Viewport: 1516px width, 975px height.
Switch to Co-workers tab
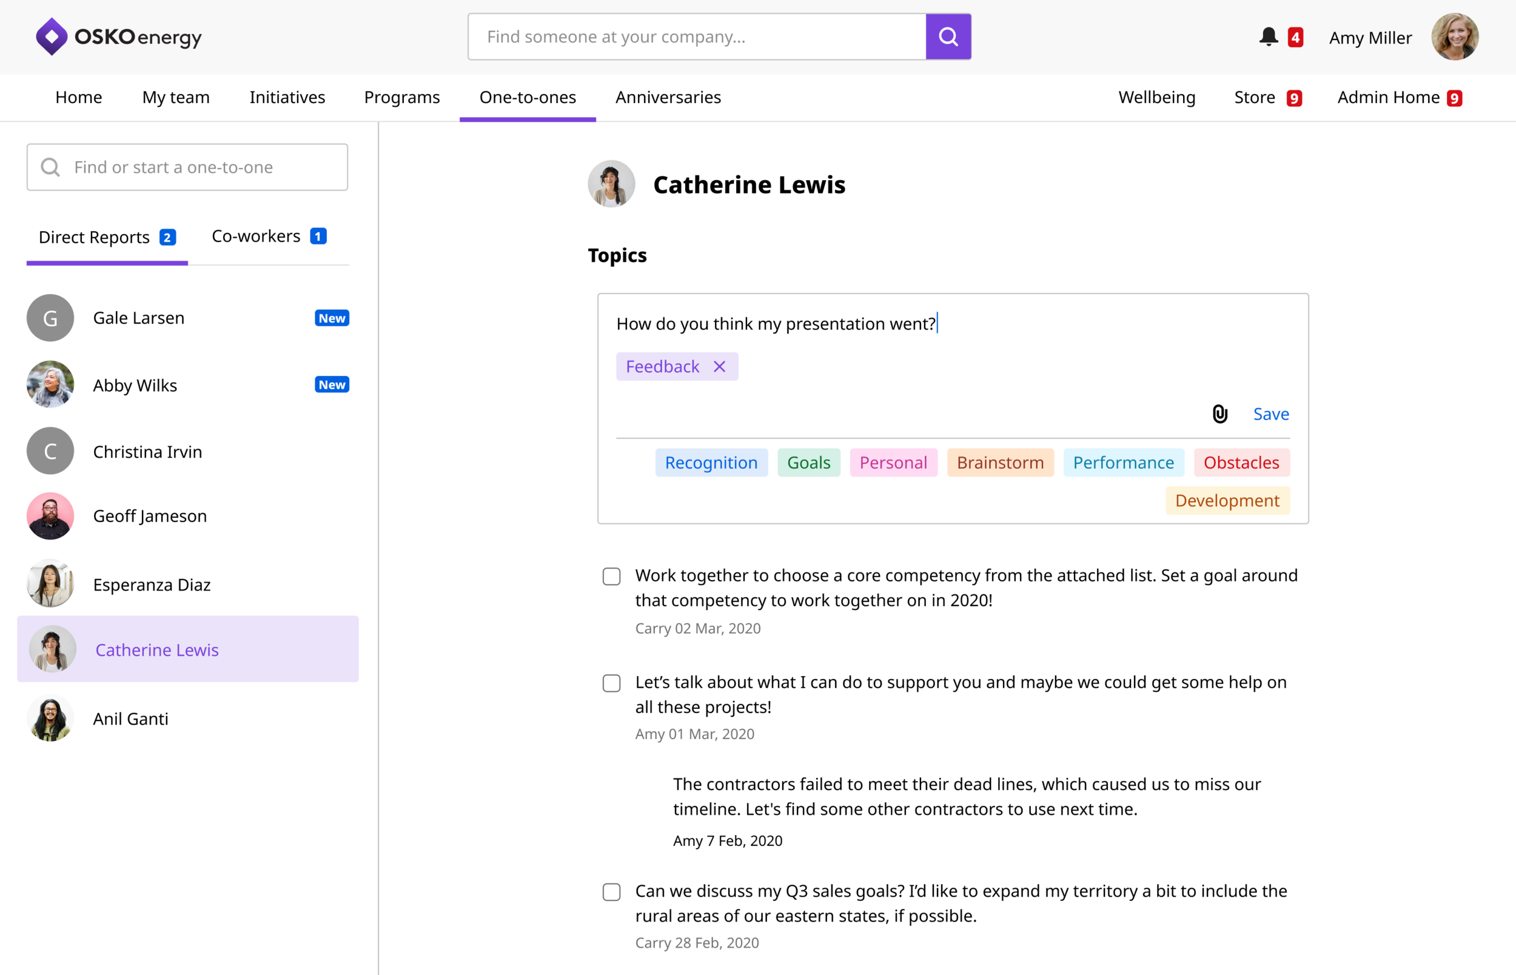269,236
